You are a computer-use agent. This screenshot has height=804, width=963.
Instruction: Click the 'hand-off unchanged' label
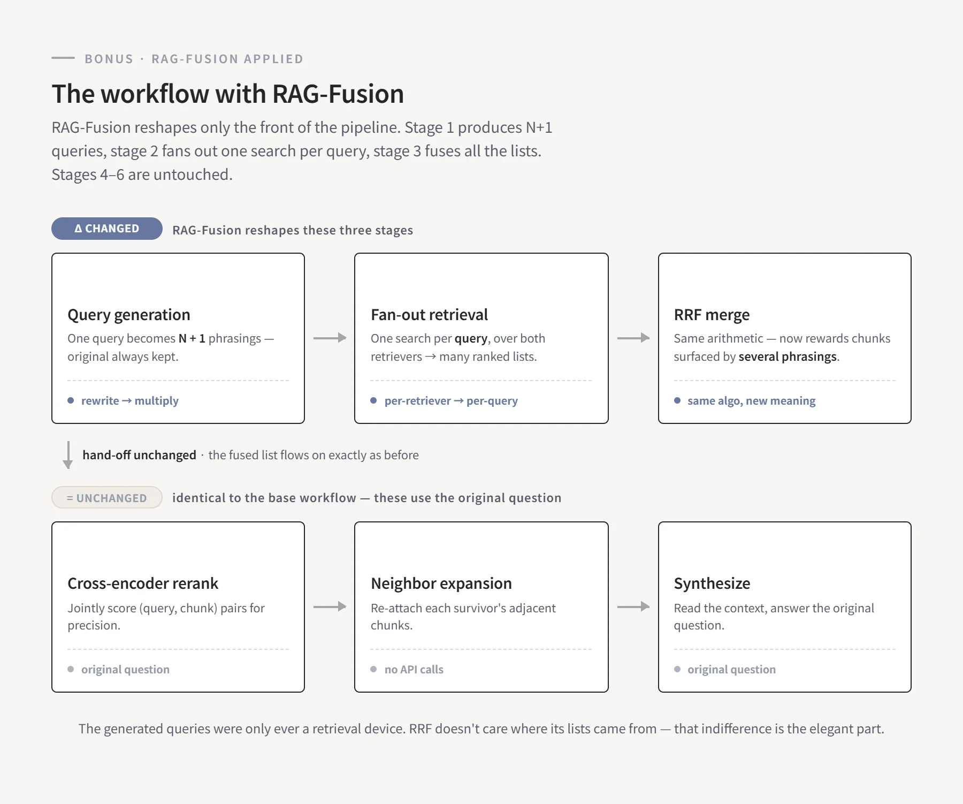point(139,455)
